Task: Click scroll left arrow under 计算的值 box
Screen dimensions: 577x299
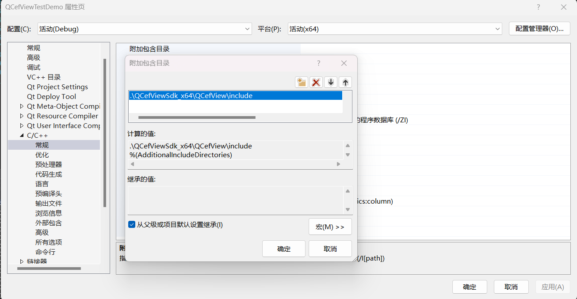Action: click(132, 164)
